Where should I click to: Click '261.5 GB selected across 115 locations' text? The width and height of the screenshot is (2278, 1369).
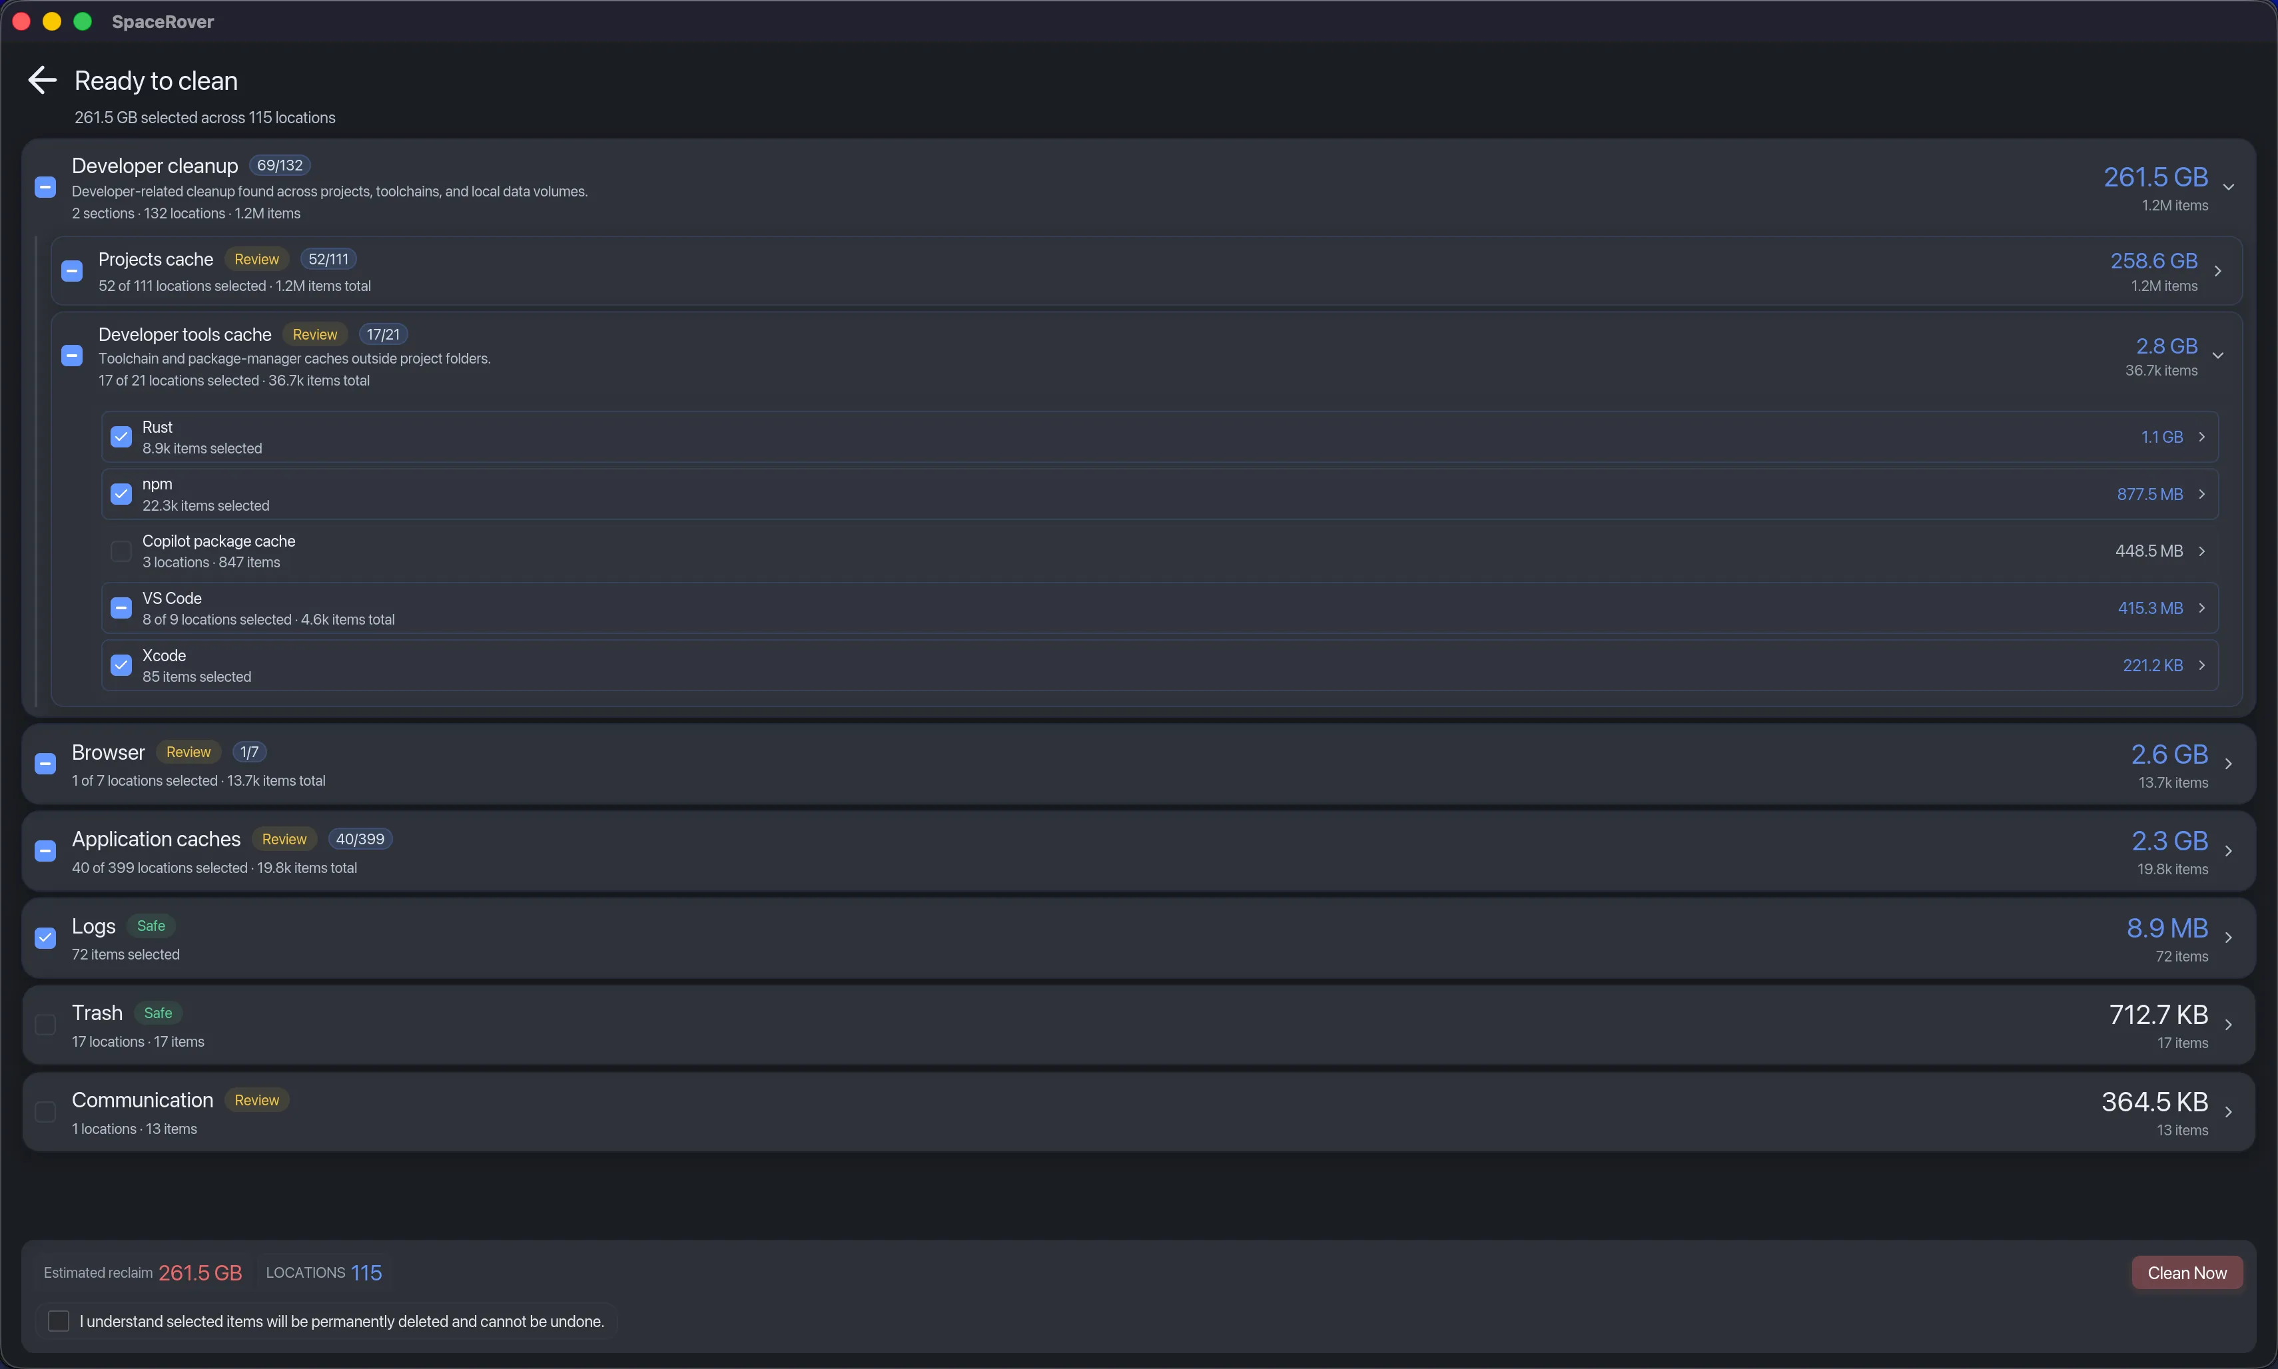tap(205, 118)
